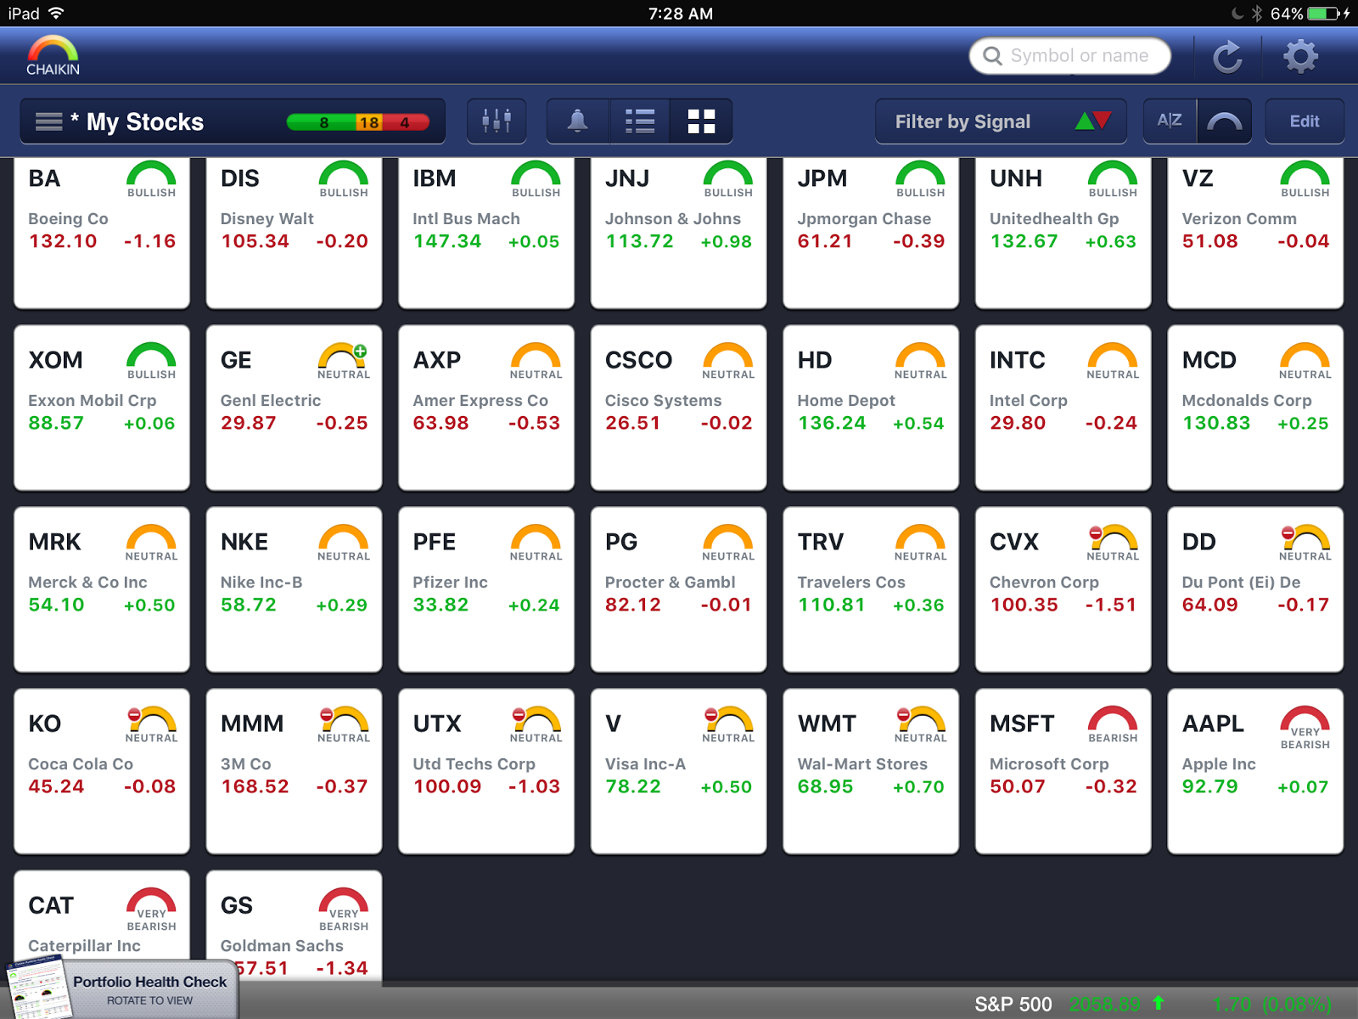This screenshot has height=1019, width=1358.
Task: Select Visa Inc-A company name
Action: [x=645, y=763]
